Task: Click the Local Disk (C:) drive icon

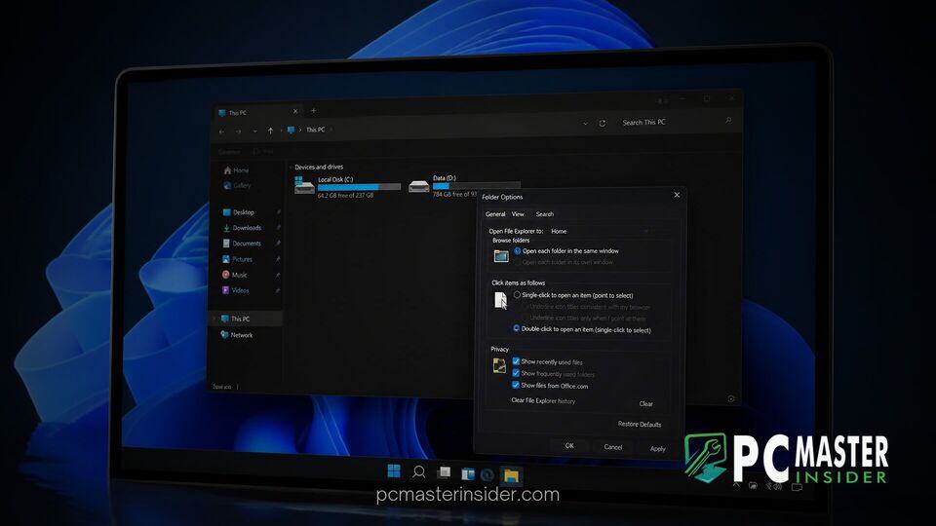Action: pos(304,185)
